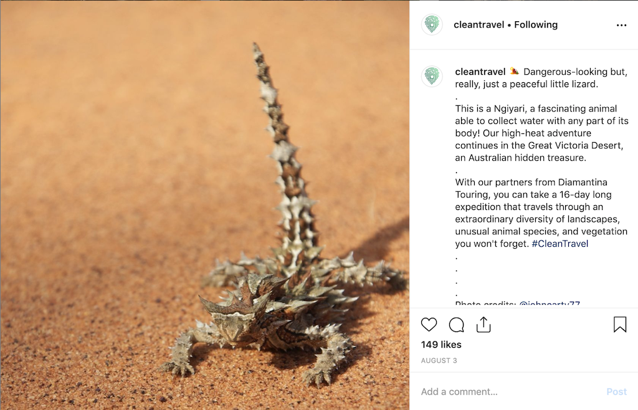View who liked via 149 likes
Viewport: 638px width, 410px height.
[441, 345]
